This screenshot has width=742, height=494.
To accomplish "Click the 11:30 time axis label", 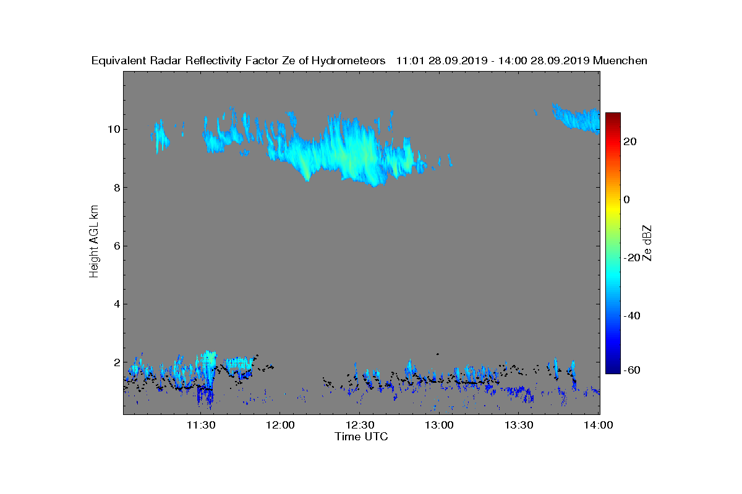I will (201, 425).
